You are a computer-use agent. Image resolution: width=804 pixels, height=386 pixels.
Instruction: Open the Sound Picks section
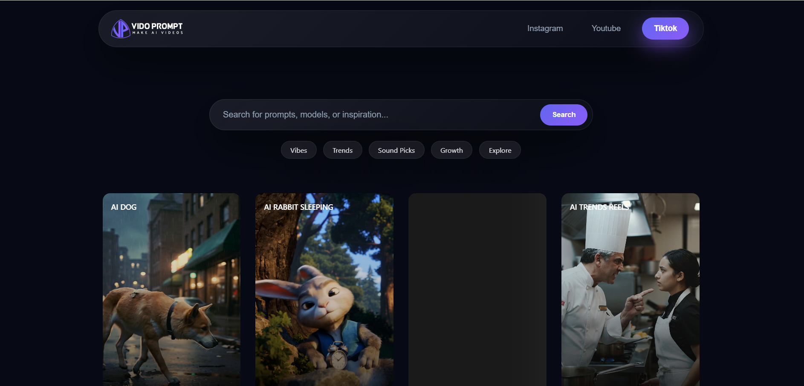coord(396,150)
